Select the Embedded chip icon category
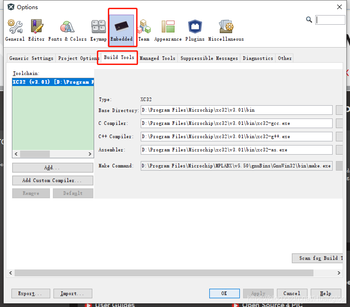The width and height of the screenshot is (350, 307). pos(122,30)
